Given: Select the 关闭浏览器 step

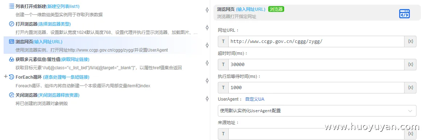Looking at the screenshot, I should (x=26, y=95).
